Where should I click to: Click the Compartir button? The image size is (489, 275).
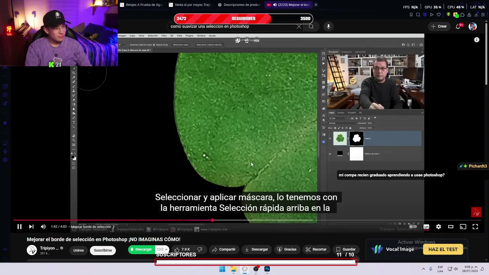224,249
